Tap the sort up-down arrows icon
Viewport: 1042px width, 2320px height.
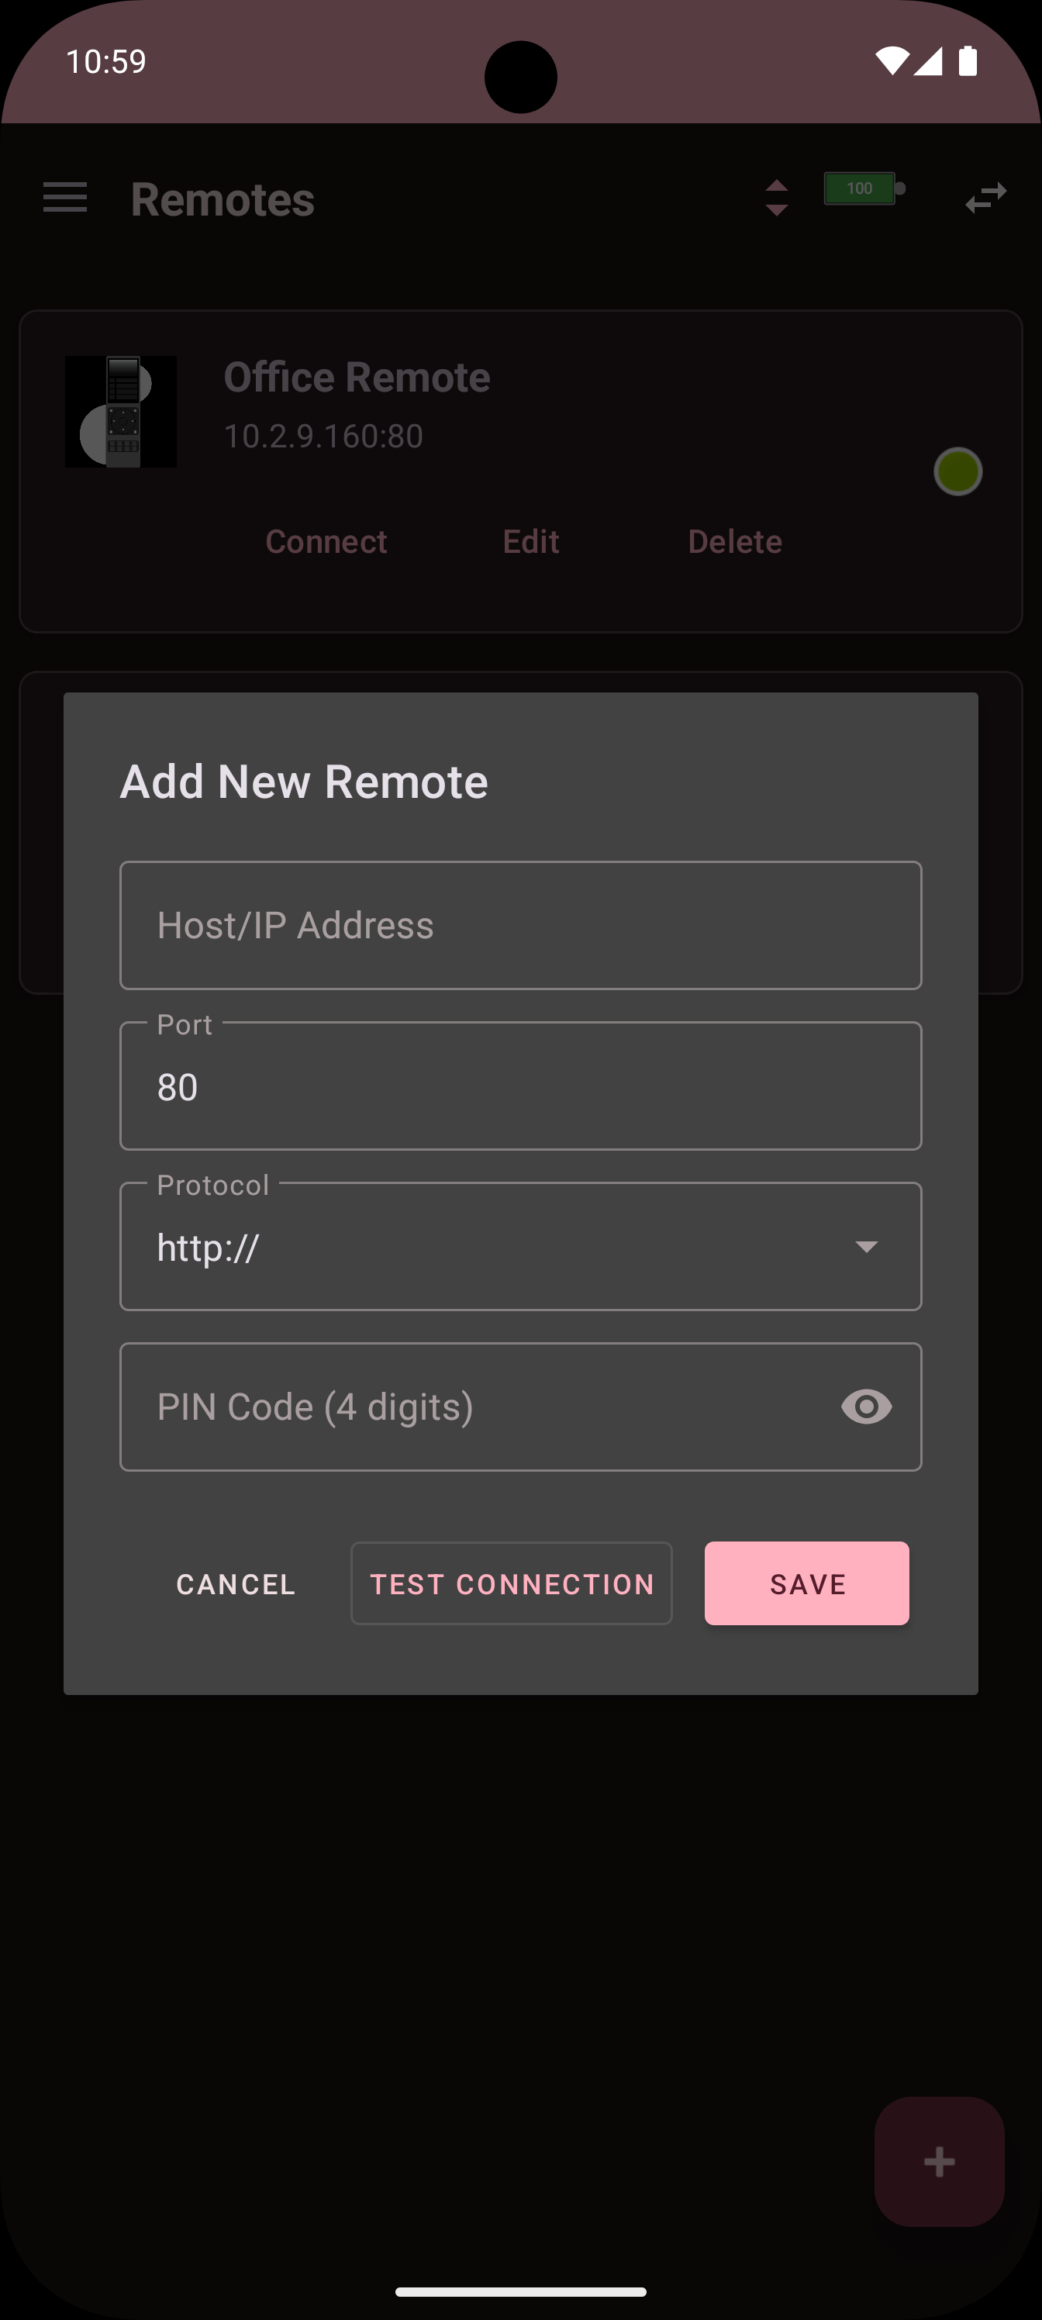pos(776,199)
